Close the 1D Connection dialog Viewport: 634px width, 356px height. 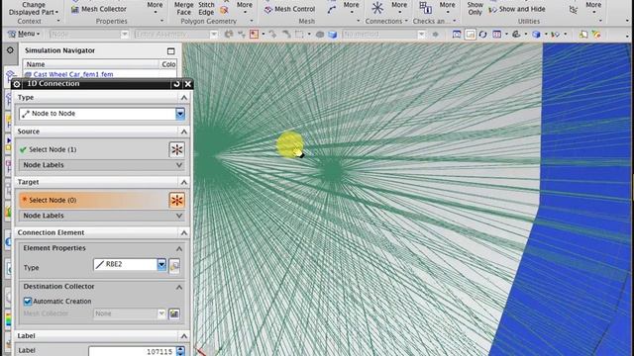point(188,84)
